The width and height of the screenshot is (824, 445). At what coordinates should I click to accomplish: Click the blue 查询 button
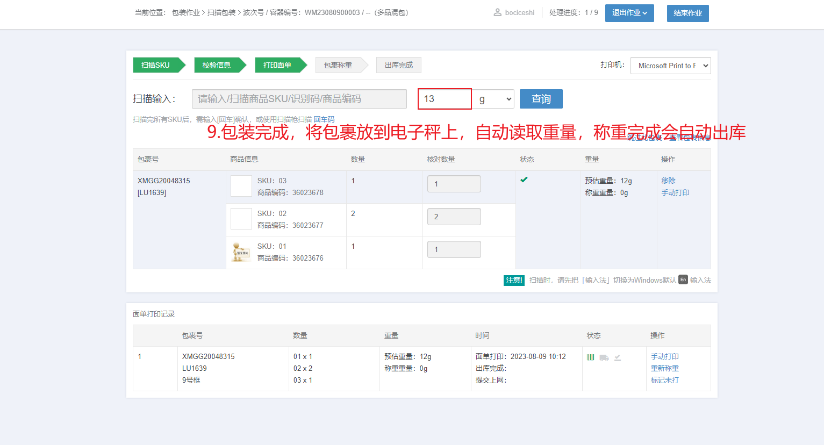pyautogui.click(x=541, y=99)
